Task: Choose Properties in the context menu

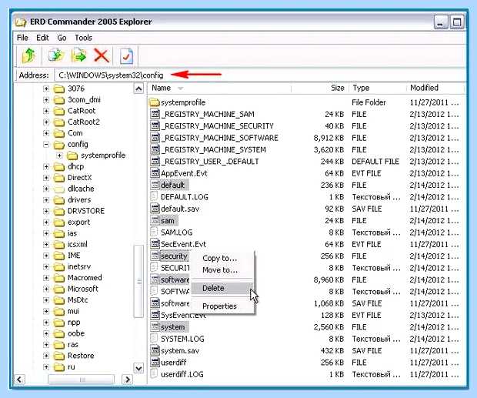Action: tap(219, 306)
